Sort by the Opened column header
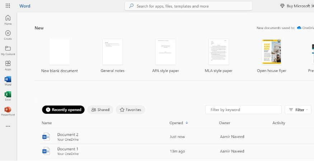 [x=176, y=123]
